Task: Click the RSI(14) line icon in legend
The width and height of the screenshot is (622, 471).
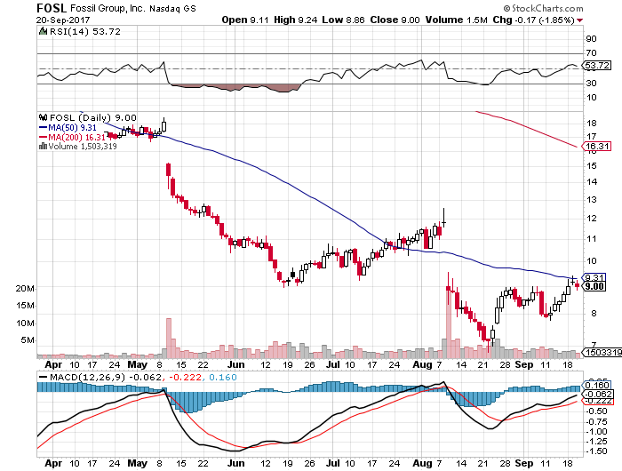Action: coord(41,33)
